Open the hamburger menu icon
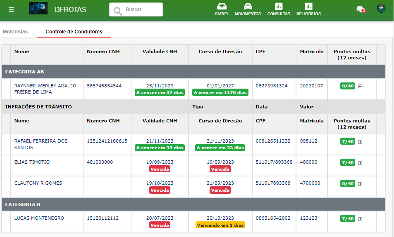This screenshot has width=394, height=237. (x=11, y=10)
